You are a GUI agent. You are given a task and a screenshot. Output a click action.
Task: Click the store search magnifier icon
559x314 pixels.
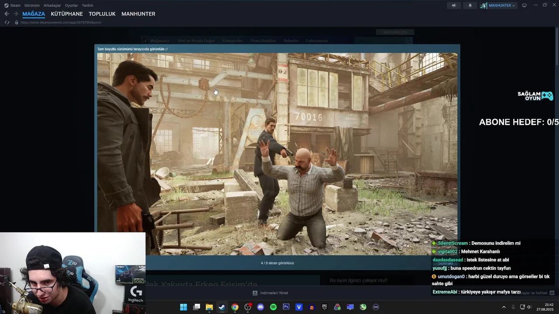[x=409, y=41]
